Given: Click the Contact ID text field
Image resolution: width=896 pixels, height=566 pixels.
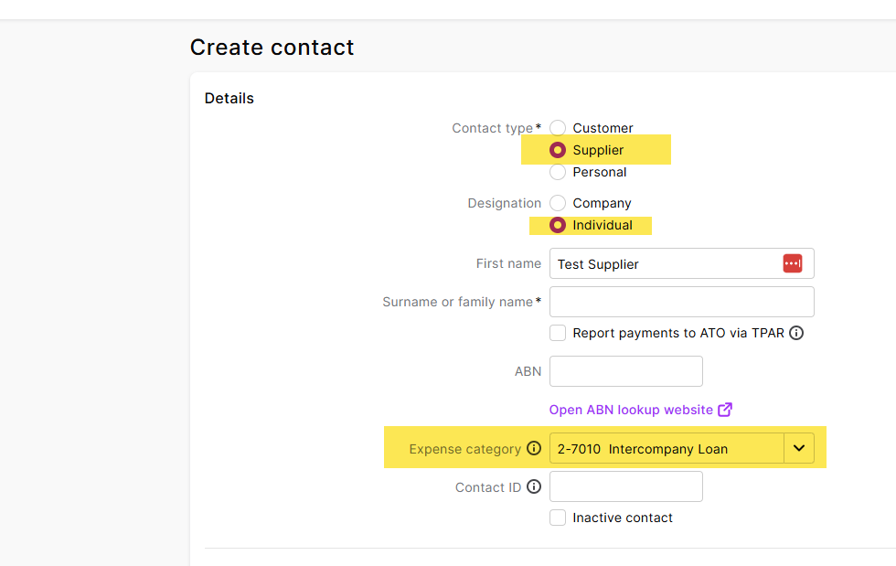Looking at the screenshot, I should point(625,486).
